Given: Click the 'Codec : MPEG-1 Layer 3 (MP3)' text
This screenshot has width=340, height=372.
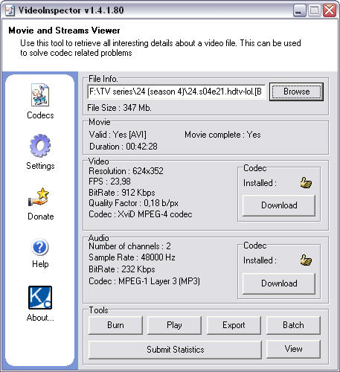Looking at the screenshot, I should click(144, 281).
